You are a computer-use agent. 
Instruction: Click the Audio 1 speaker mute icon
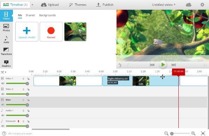tap(3, 115)
